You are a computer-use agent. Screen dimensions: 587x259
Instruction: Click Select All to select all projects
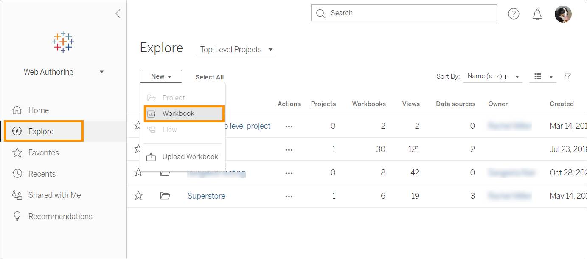(209, 77)
